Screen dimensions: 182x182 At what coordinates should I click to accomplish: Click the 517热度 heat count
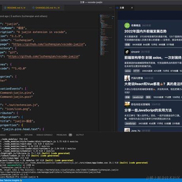click(x=170, y=45)
